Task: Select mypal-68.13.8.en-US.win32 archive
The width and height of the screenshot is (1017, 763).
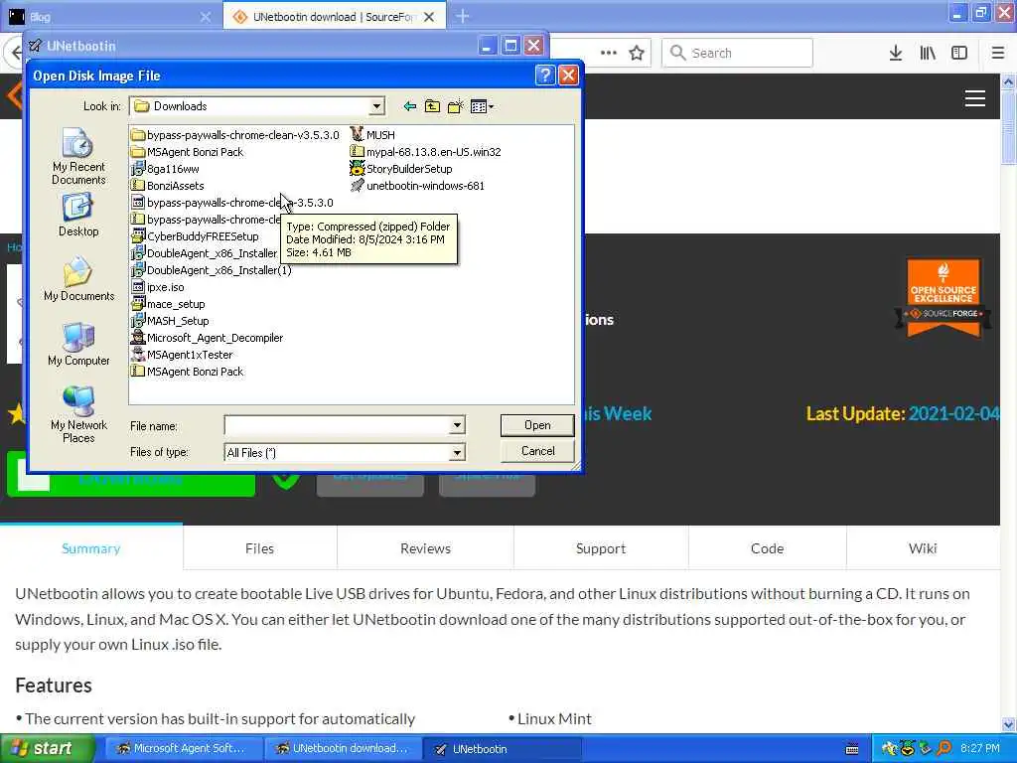Action: (425, 152)
